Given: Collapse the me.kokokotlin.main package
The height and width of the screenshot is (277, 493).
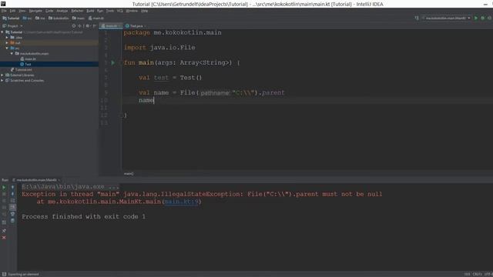Looking at the screenshot, I should tap(12, 53).
